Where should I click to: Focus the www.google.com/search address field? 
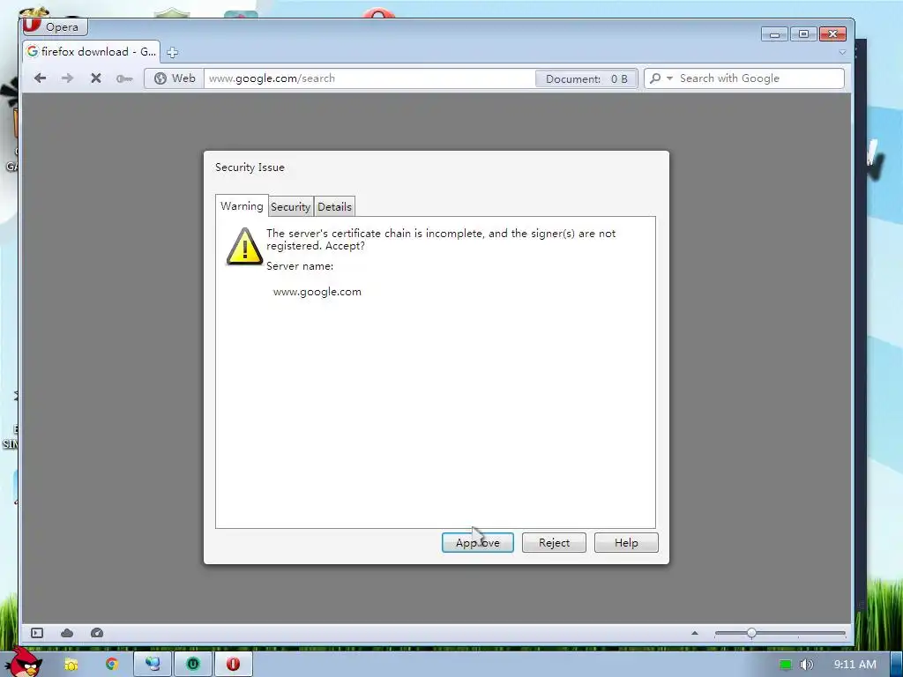coord(369,78)
